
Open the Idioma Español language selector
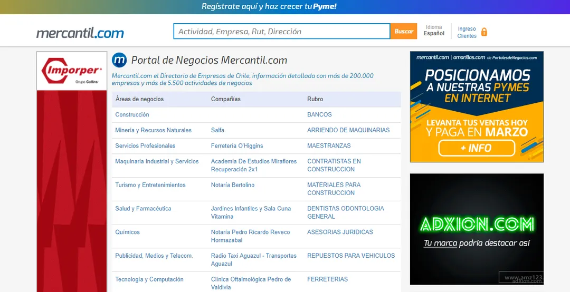point(434,30)
